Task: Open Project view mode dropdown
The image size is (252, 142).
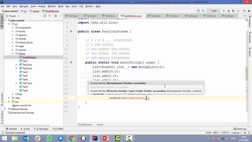Action: click(13, 16)
